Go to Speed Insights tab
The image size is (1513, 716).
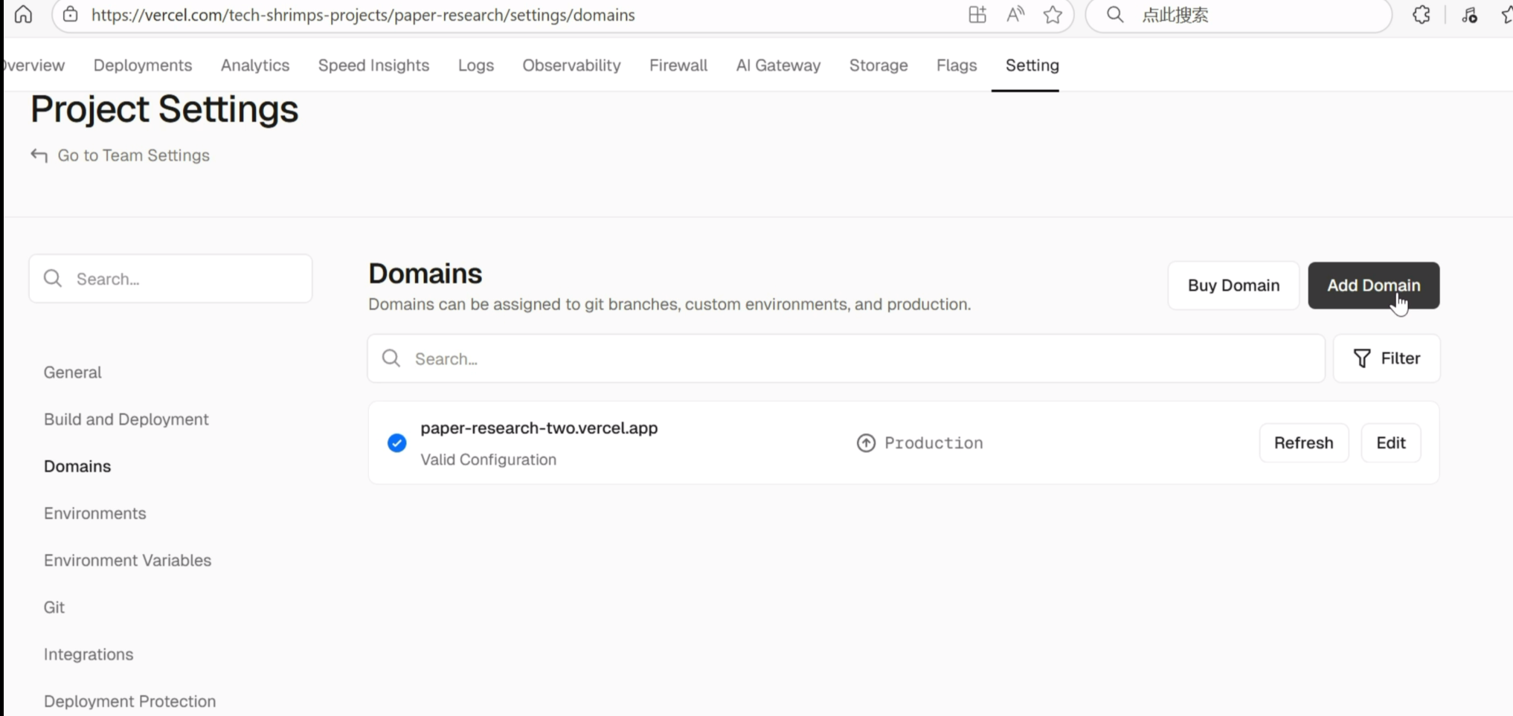(x=373, y=65)
